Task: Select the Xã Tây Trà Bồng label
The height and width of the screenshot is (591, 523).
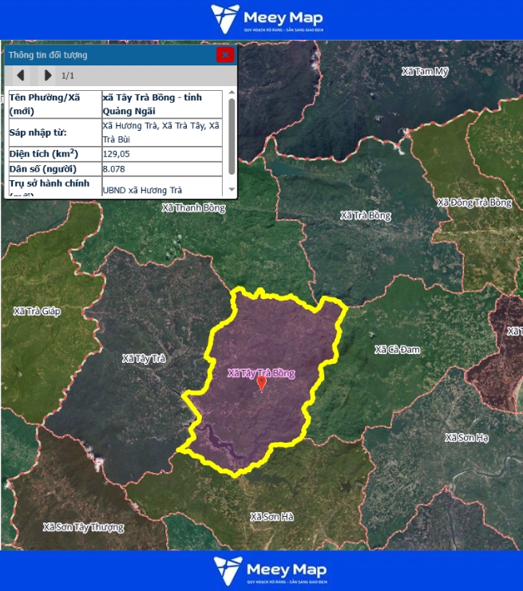Action: pyautogui.click(x=261, y=372)
